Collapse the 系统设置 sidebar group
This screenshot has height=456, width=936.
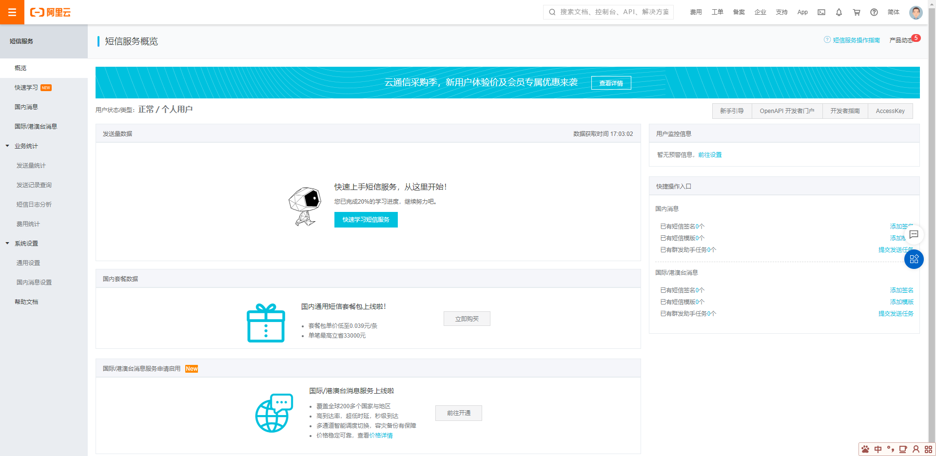[7, 244]
